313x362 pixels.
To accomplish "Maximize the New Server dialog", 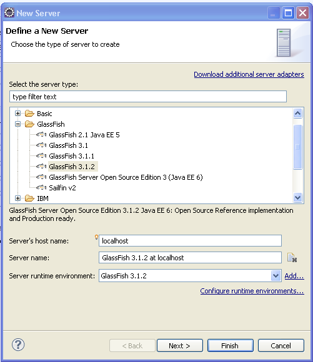I will click(288, 13).
